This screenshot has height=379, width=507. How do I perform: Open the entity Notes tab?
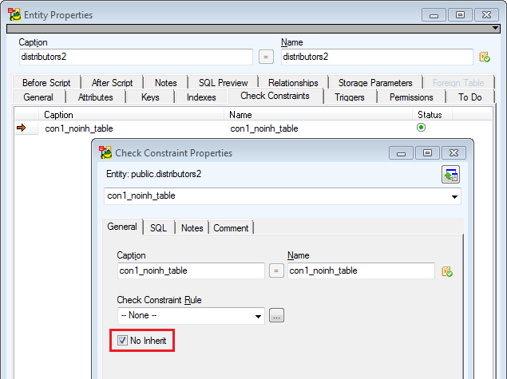click(165, 83)
